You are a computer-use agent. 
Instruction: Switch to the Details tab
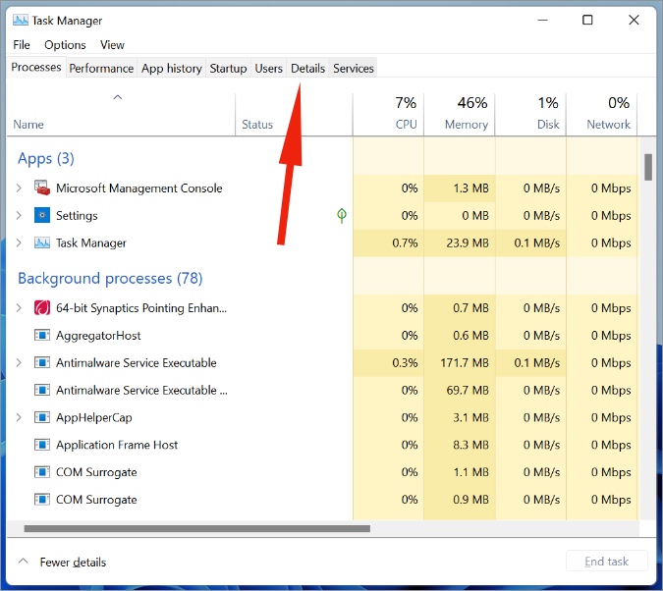(307, 68)
